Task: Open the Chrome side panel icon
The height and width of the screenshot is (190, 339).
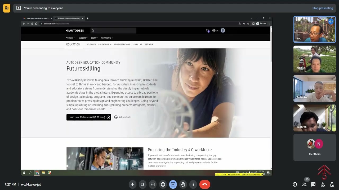Action: [253, 23]
